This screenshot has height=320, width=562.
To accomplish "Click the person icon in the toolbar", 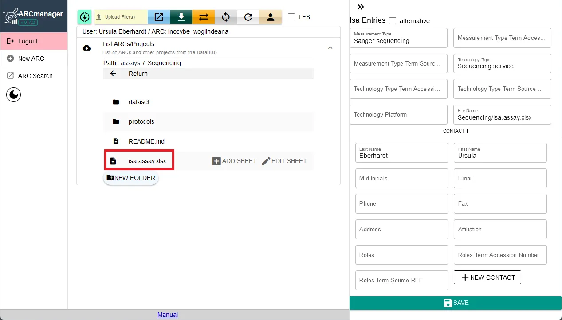I will (x=270, y=17).
